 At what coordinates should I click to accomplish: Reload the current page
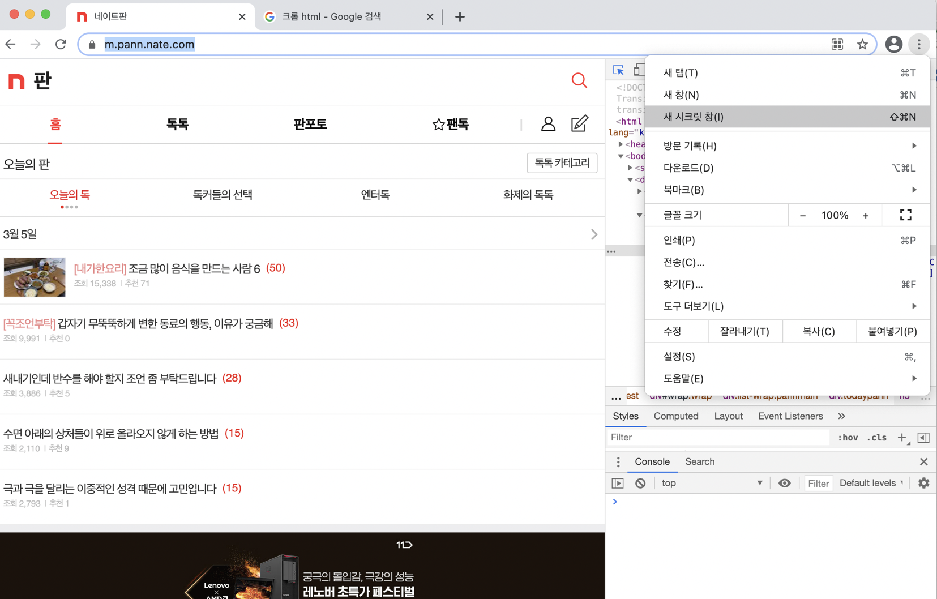pos(61,44)
